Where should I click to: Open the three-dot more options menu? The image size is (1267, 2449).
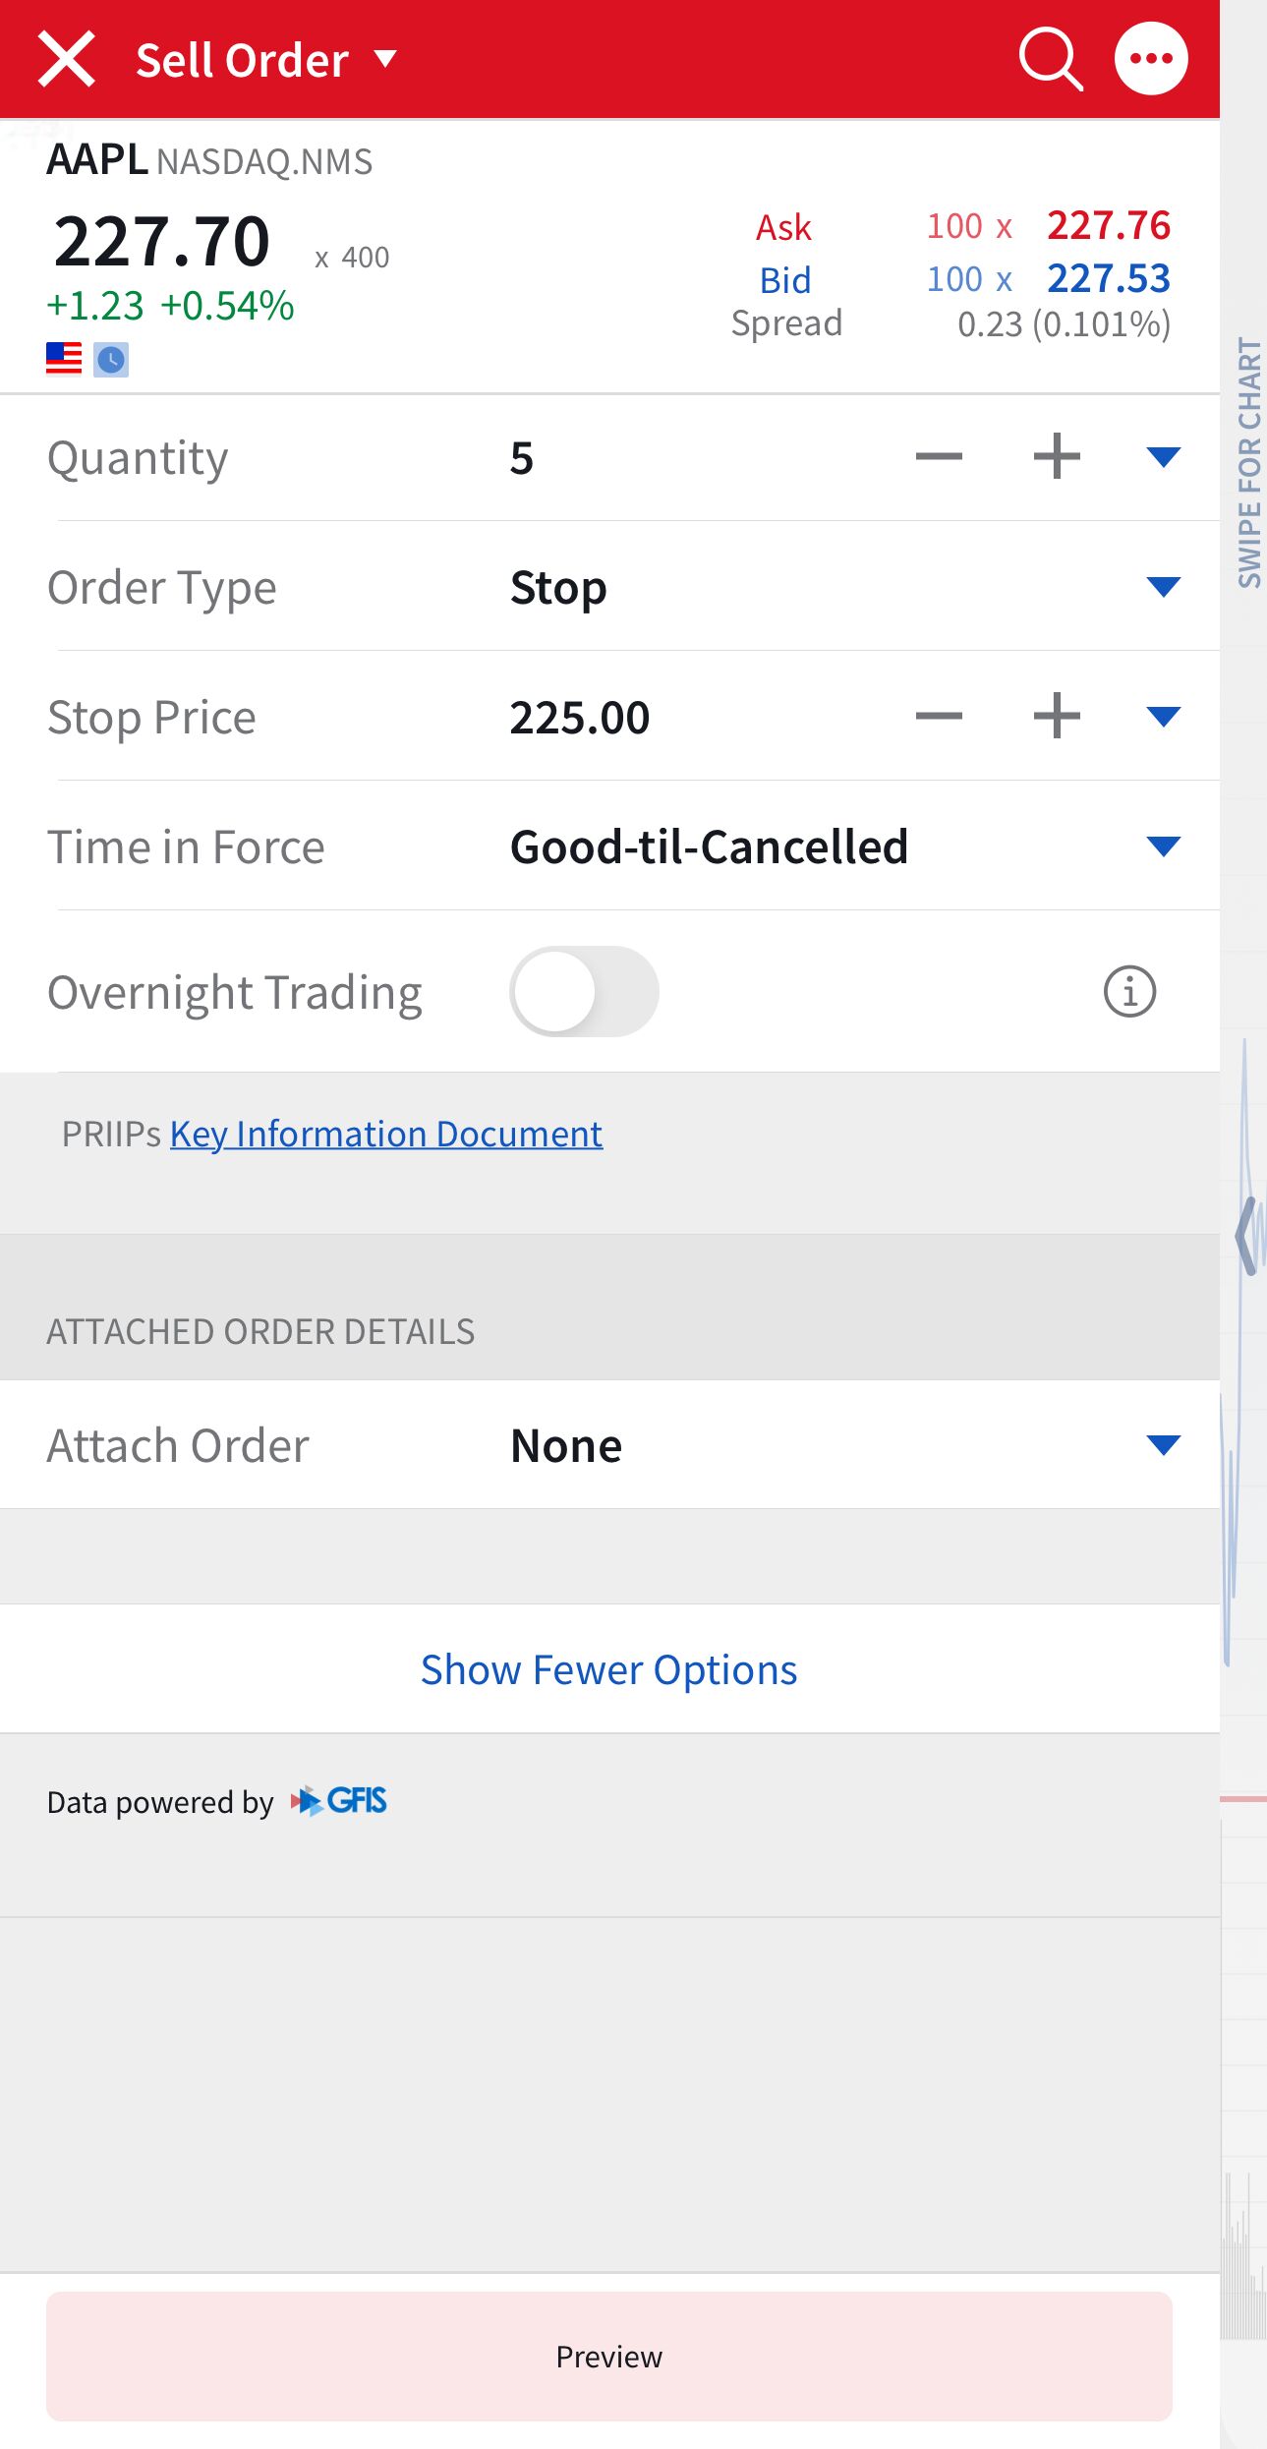pos(1151,59)
